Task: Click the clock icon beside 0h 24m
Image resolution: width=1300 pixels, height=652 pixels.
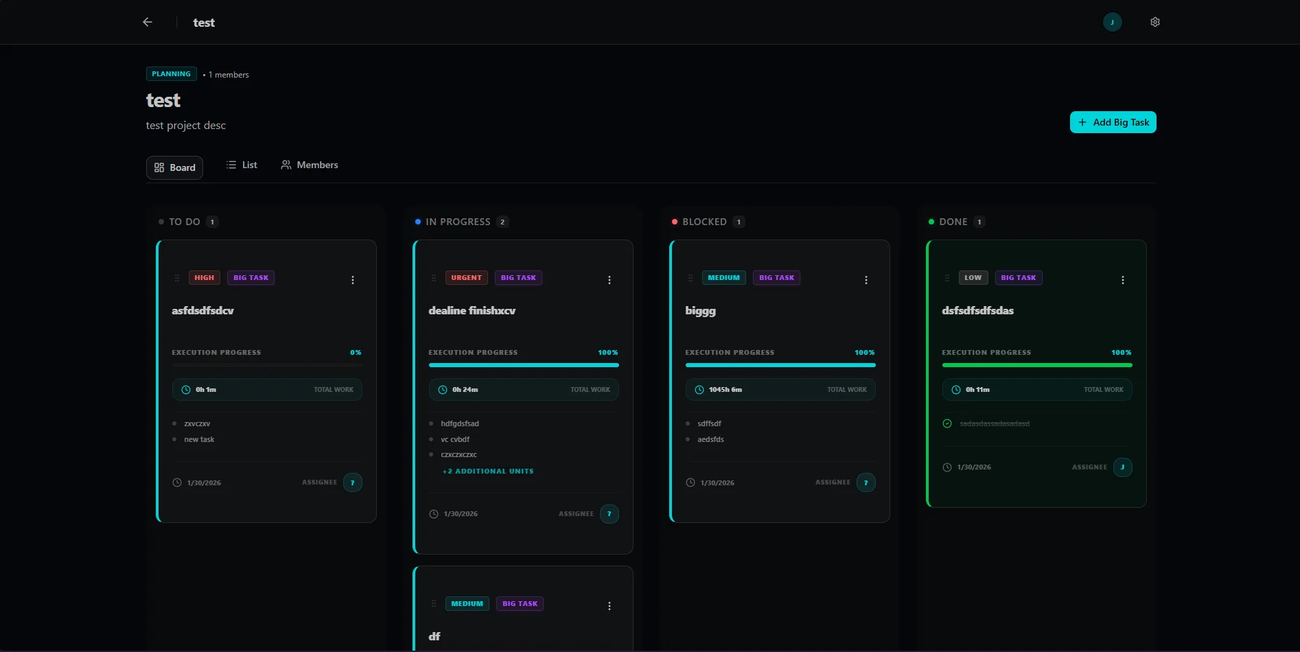Action: (443, 390)
